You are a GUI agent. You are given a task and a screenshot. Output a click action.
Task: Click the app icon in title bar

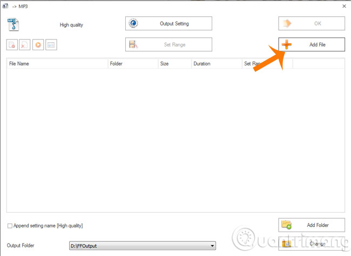coord(5,6)
